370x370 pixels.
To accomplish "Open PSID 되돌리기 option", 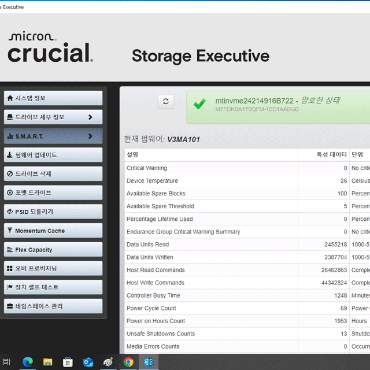I will pos(53,212).
